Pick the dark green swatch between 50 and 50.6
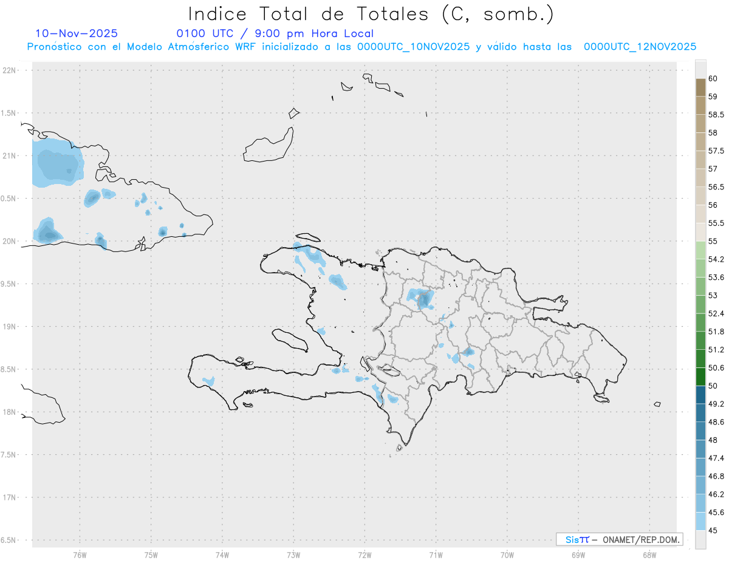The height and width of the screenshot is (563, 729). (x=700, y=377)
